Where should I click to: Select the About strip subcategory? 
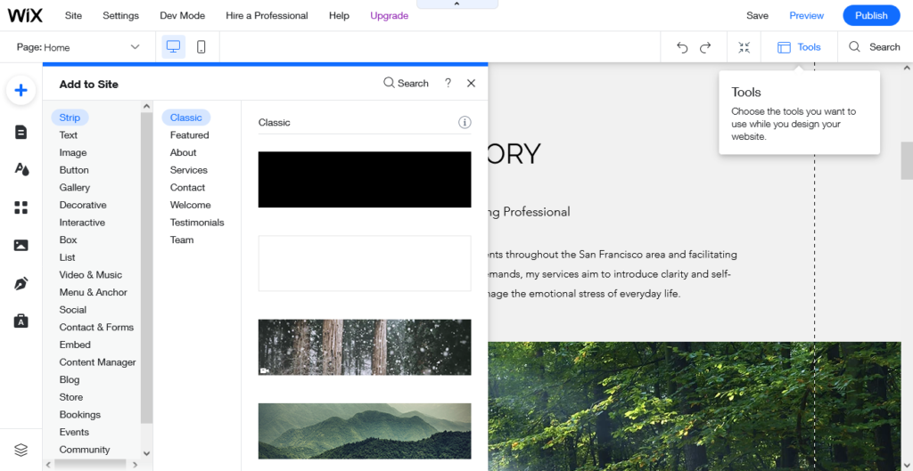point(183,152)
